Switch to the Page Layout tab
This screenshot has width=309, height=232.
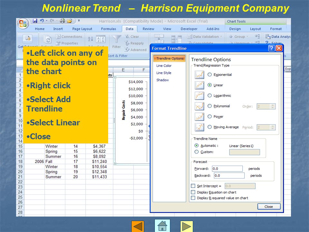pyautogui.click(x=82, y=29)
